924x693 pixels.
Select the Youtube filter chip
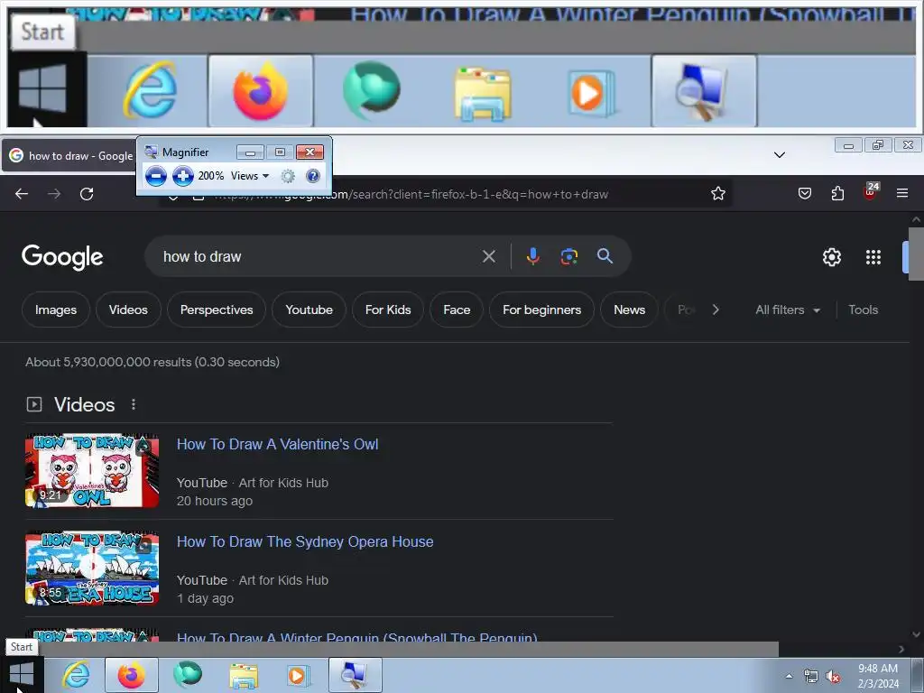(x=309, y=310)
